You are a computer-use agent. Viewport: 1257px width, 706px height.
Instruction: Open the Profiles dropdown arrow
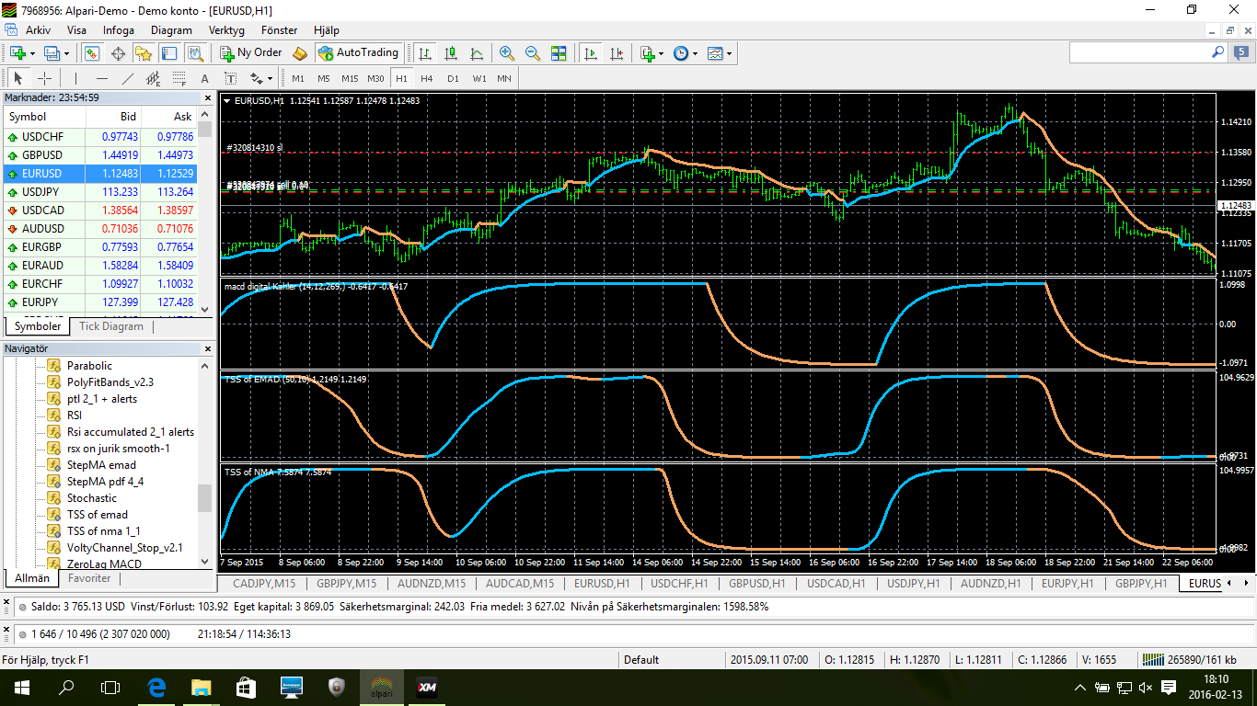tap(66, 53)
